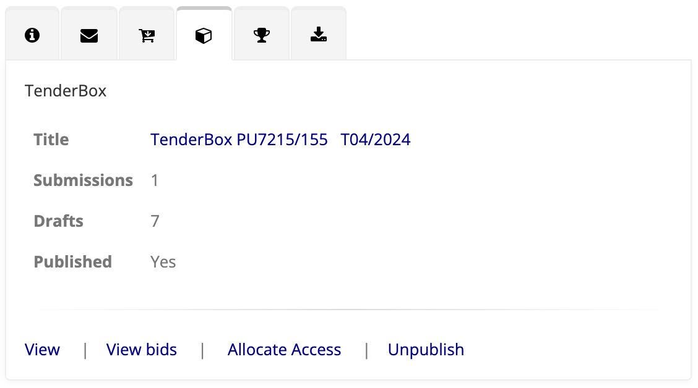
Task: Select the envelope messages tab icon
Action: [x=89, y=35]
